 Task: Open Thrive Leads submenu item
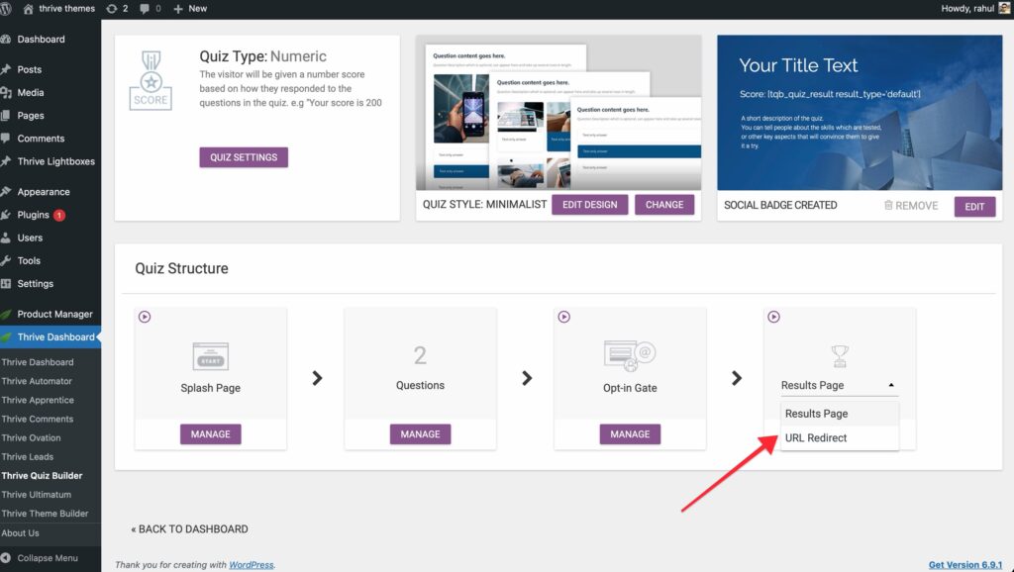coord(28,456)
